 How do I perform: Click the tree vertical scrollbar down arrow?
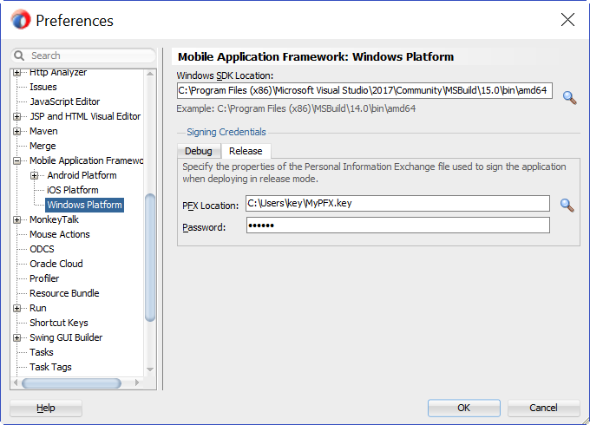(150, 369)
